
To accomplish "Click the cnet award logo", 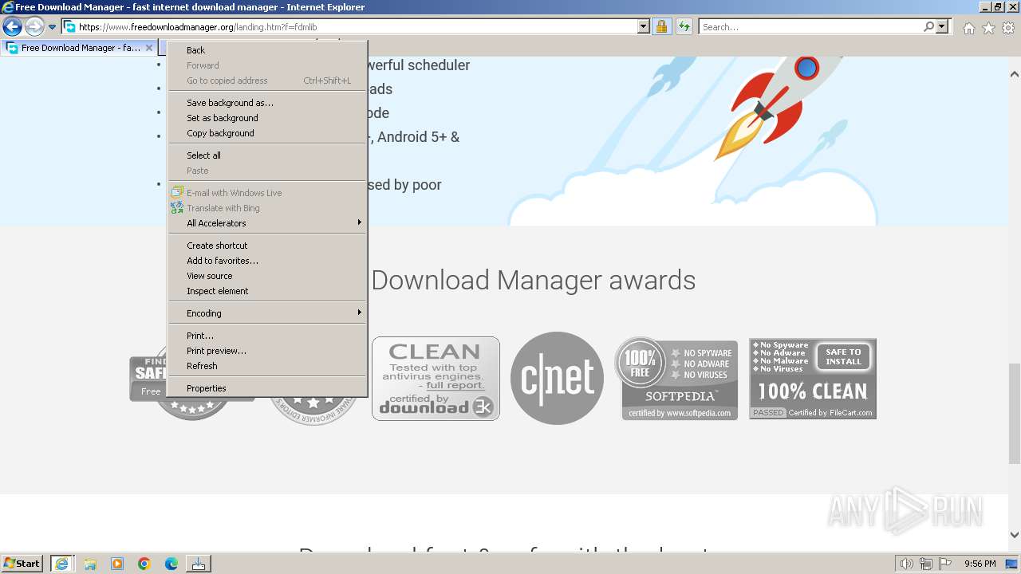I will pos(557,378).
